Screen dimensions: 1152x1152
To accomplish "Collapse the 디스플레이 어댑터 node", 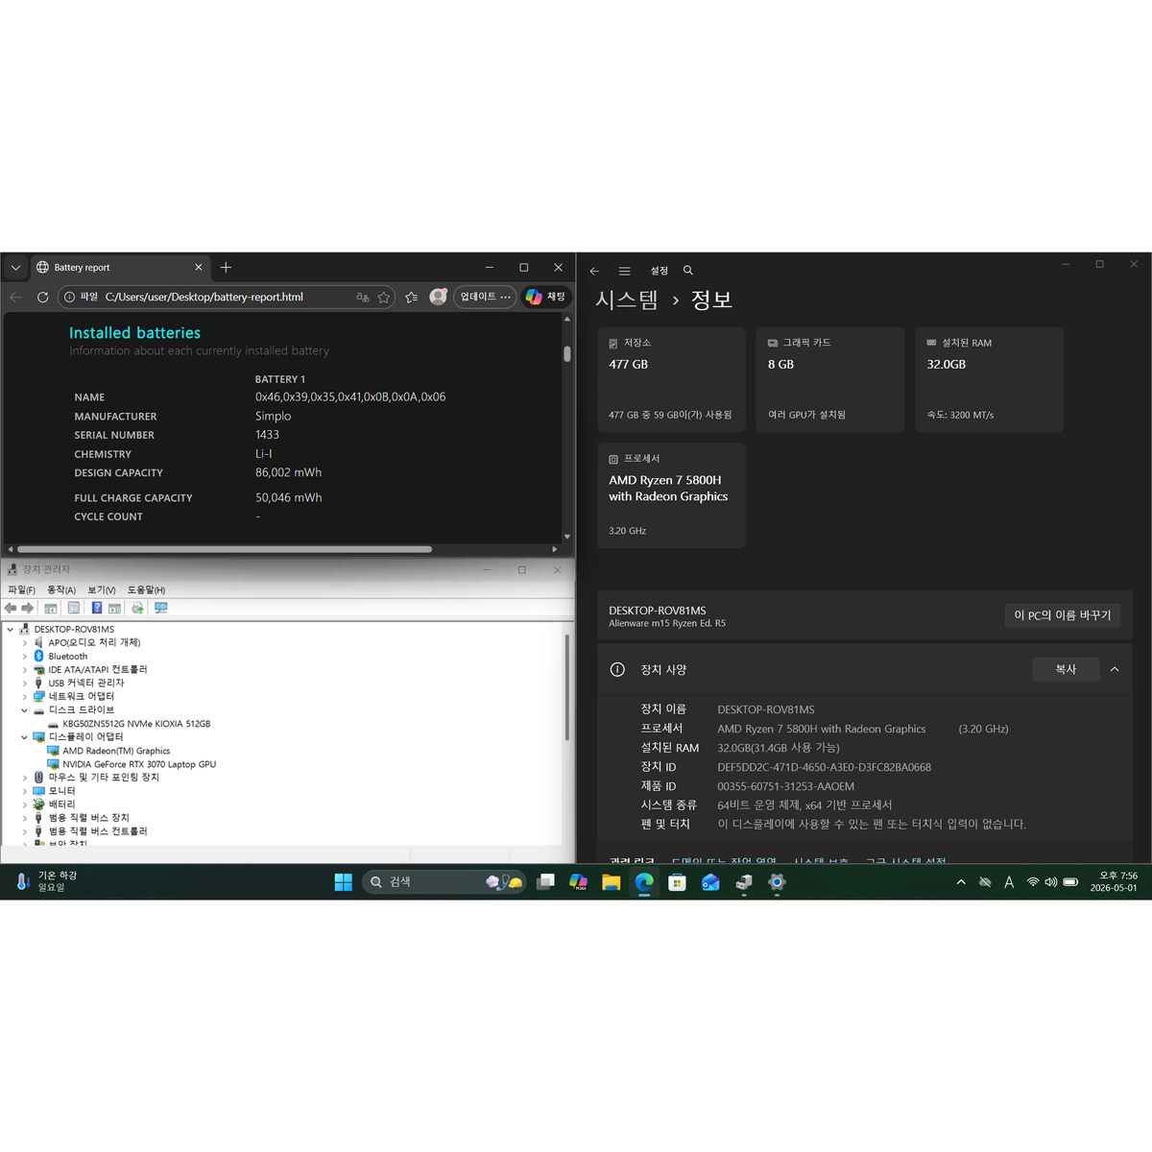I will [25, 737].
